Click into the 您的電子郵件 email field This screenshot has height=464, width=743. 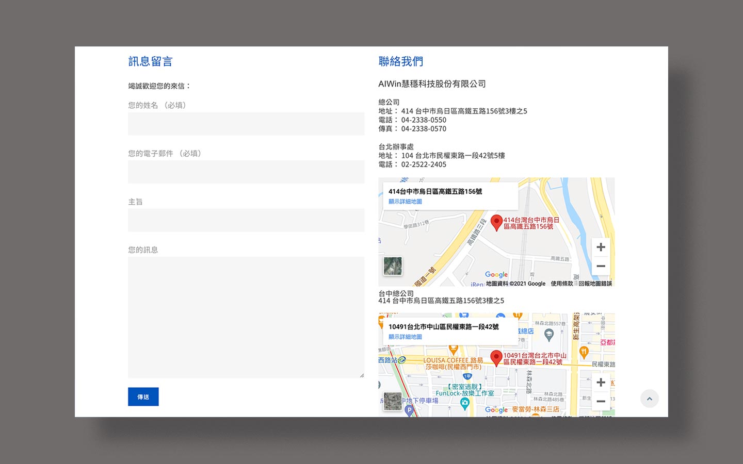click(x=246, y=172)
